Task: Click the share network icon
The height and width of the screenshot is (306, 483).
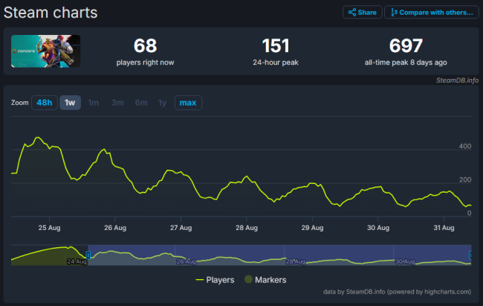Action: [x=352, y=13]
